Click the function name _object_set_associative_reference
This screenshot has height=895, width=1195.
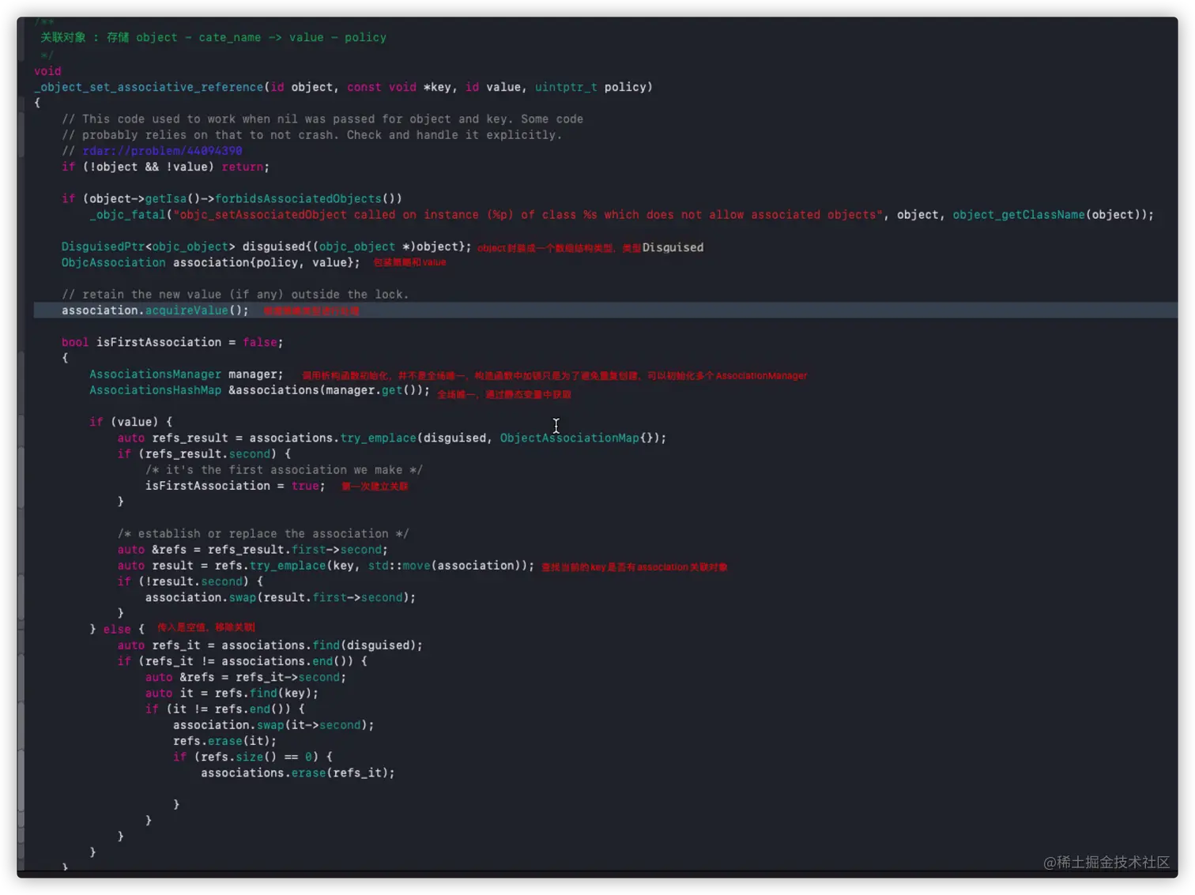tap(149, 87)
